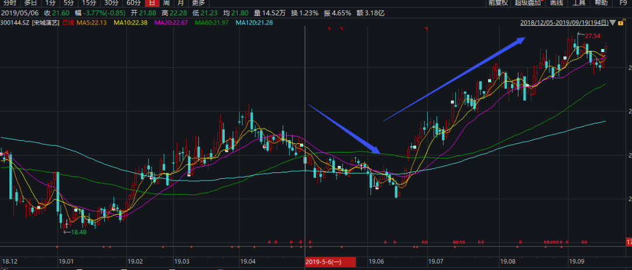Select the 1分 period tab
632x270 pixels.
click(50, 2)
